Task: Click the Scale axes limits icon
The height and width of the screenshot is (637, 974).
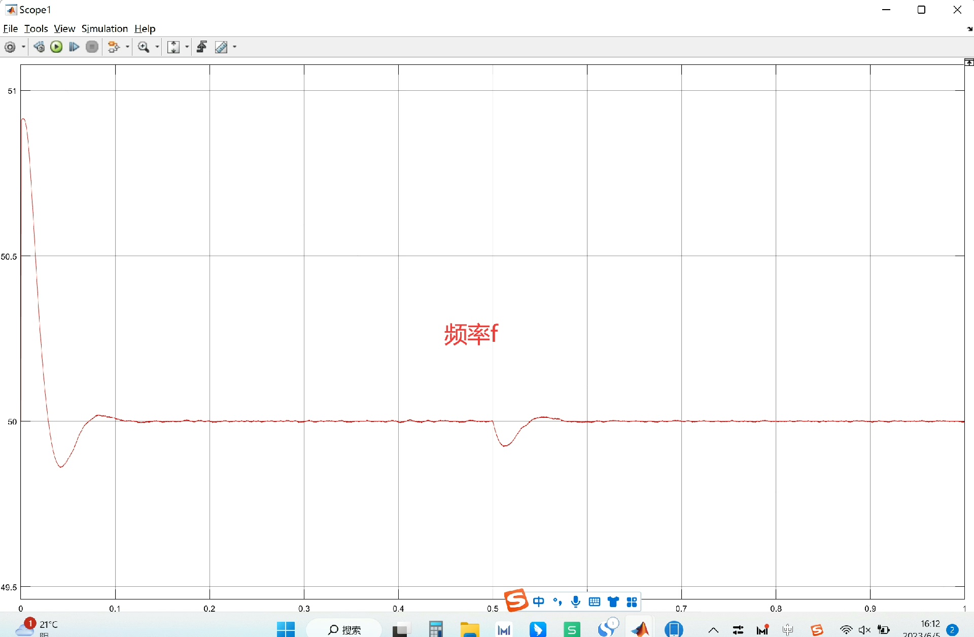Action: 173,47
